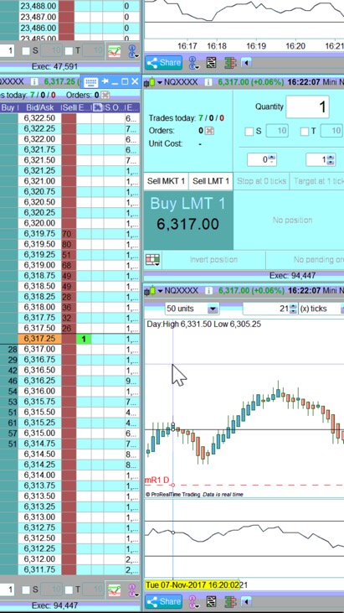Viewport: 344px width, 613px height.
Task: Click 23,488.00 price cell in top order book
Action: (x=39, y=6)
